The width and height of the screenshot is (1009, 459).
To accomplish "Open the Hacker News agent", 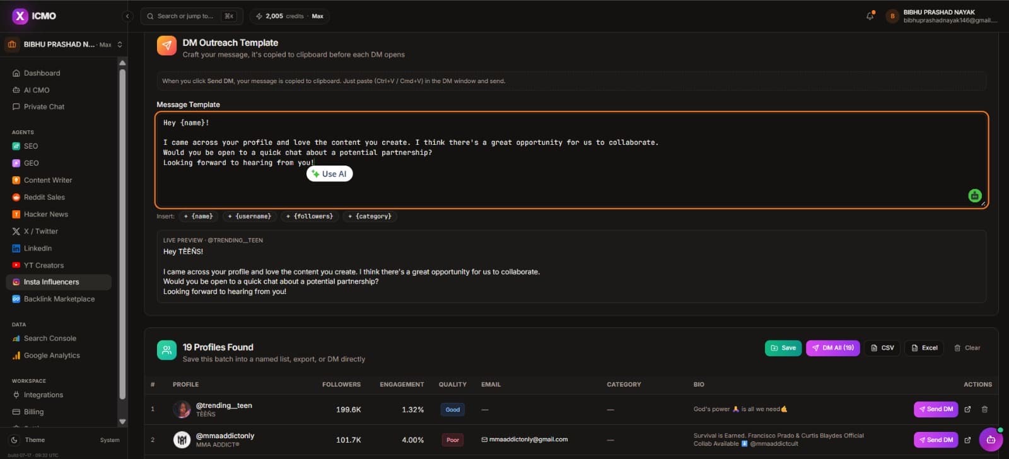I will pyautogui.click(x=46, y=214).
